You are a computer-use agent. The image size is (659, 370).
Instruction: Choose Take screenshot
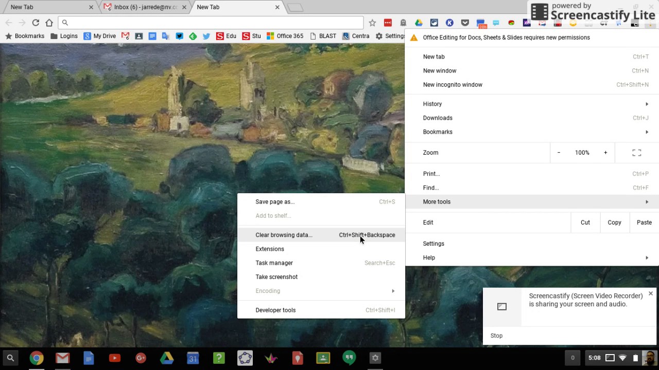(x=321, y=277)
